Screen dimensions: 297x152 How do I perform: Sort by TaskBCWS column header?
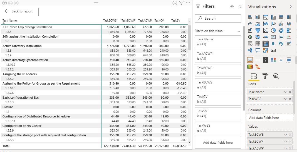pos(110,20)
